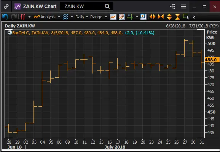
Task: Click the 27 date axis label
Action: [x=185, y=142]
